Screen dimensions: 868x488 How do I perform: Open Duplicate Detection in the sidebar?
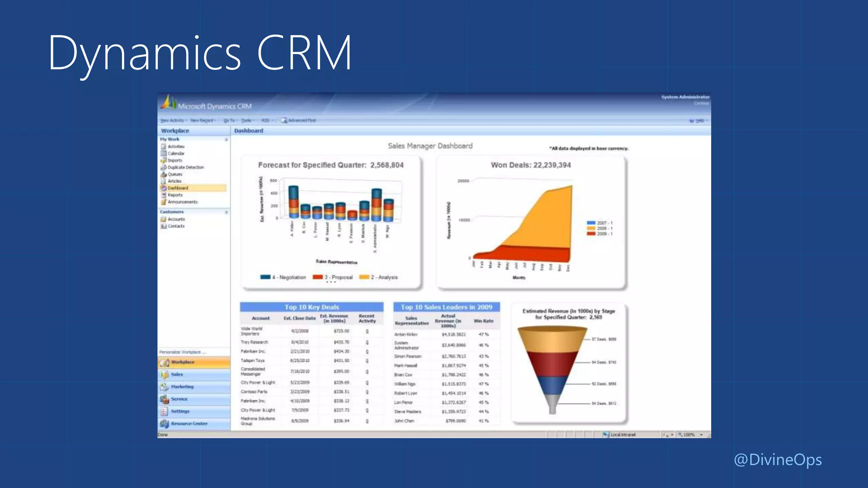(x=185, y=167)
